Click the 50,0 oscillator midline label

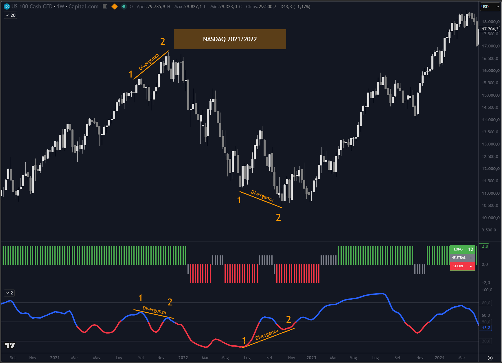[x=486, y=322]
